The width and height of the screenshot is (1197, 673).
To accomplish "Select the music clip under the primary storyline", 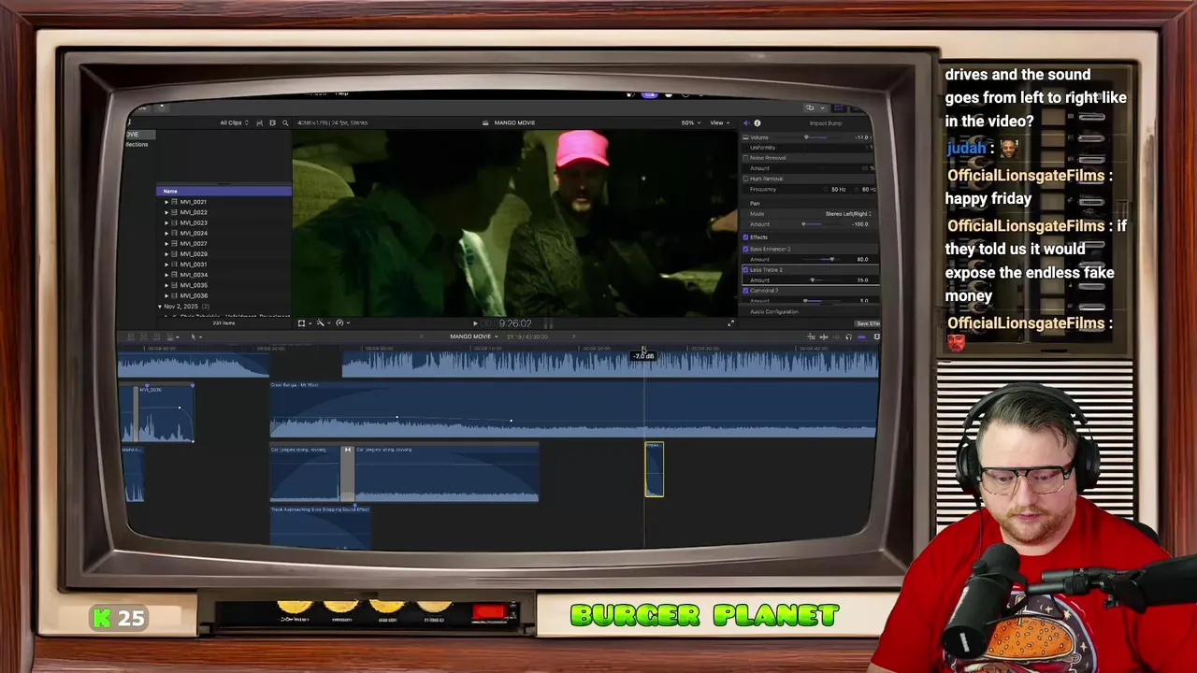I will [573, 409].
